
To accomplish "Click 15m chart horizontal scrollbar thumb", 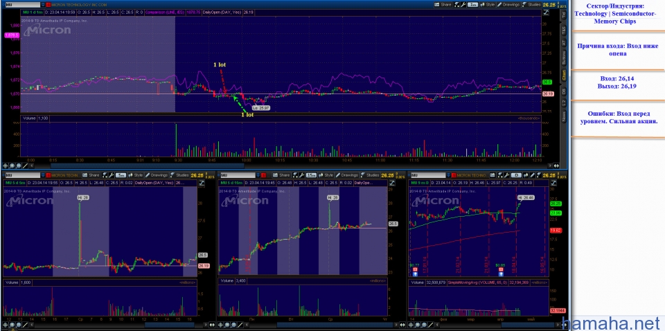I will pos(335,325).
